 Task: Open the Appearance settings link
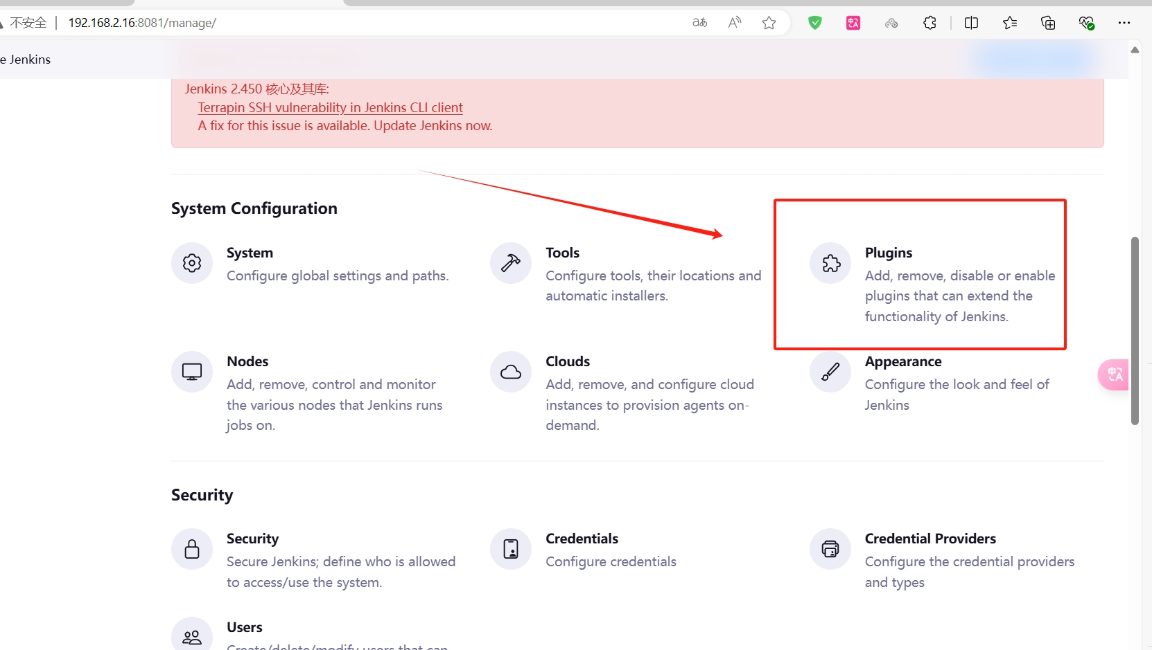[903, 361]
